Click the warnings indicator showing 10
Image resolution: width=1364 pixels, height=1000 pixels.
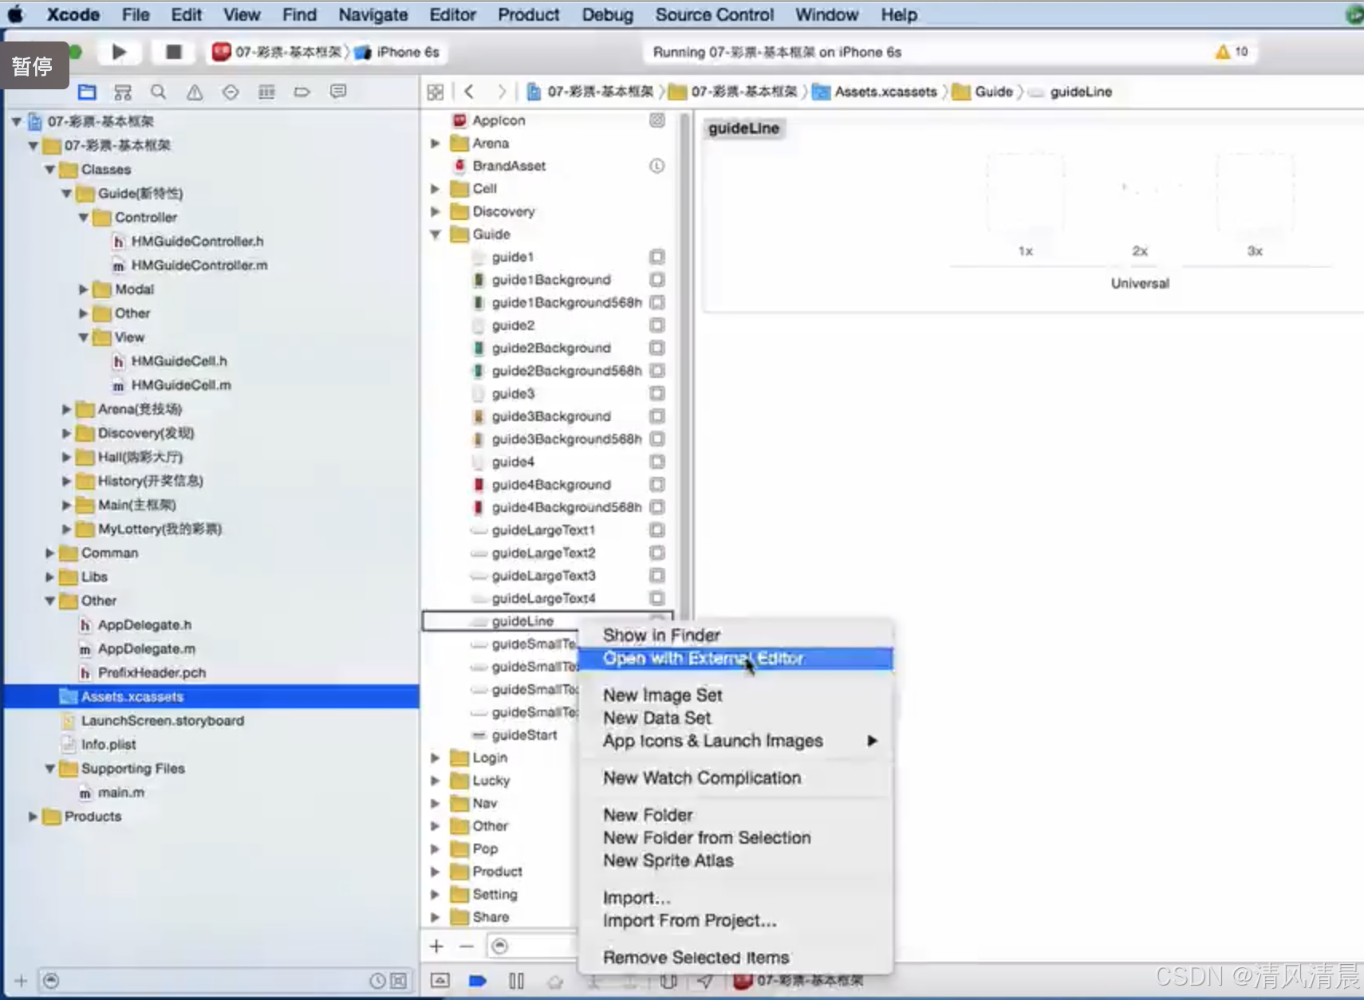click(1232, 52)
